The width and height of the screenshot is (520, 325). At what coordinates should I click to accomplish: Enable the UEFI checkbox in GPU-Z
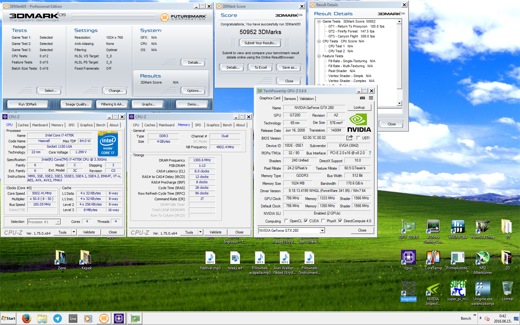pos(358,138)
